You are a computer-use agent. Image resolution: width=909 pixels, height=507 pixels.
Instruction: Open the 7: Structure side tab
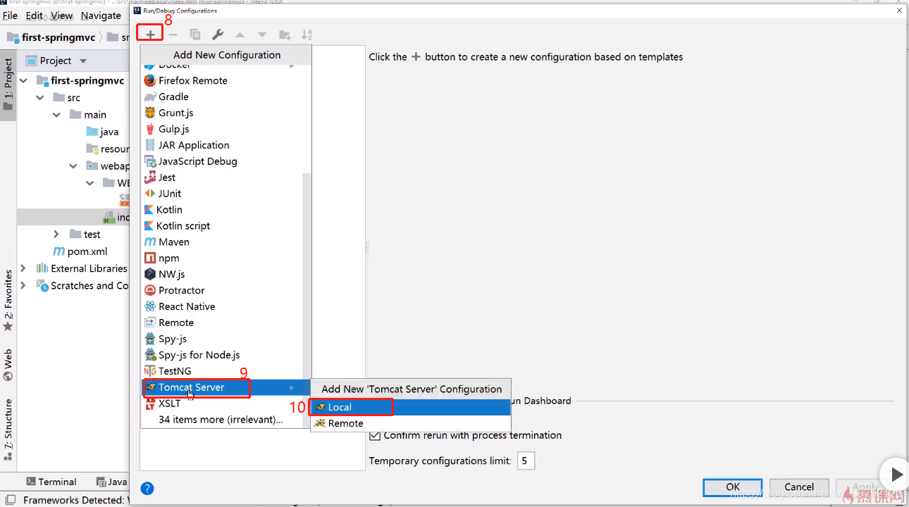(x=8, y=429)
